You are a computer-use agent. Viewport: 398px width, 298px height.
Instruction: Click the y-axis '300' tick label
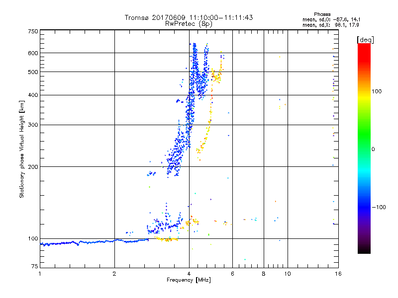point(33,125)
